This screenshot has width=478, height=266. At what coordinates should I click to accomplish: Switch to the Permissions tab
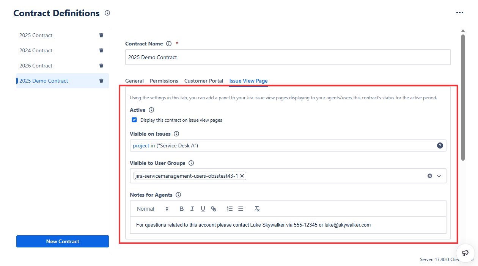(164, 81)
